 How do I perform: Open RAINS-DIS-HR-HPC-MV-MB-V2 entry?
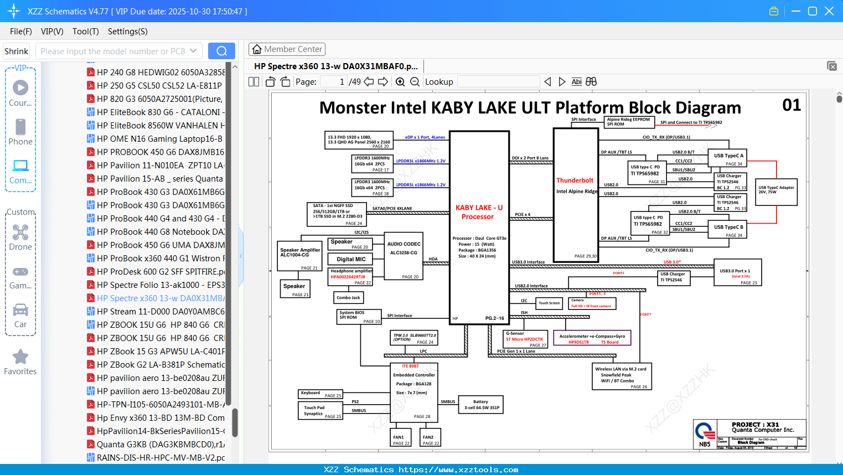point(156,457)
